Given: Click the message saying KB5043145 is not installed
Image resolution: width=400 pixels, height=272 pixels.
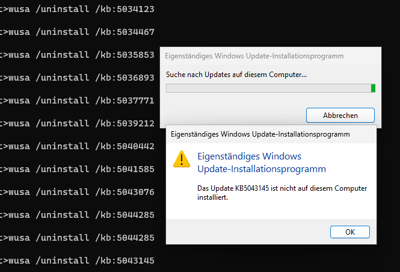Looking at the screenshot, I should tap(282, 193).
